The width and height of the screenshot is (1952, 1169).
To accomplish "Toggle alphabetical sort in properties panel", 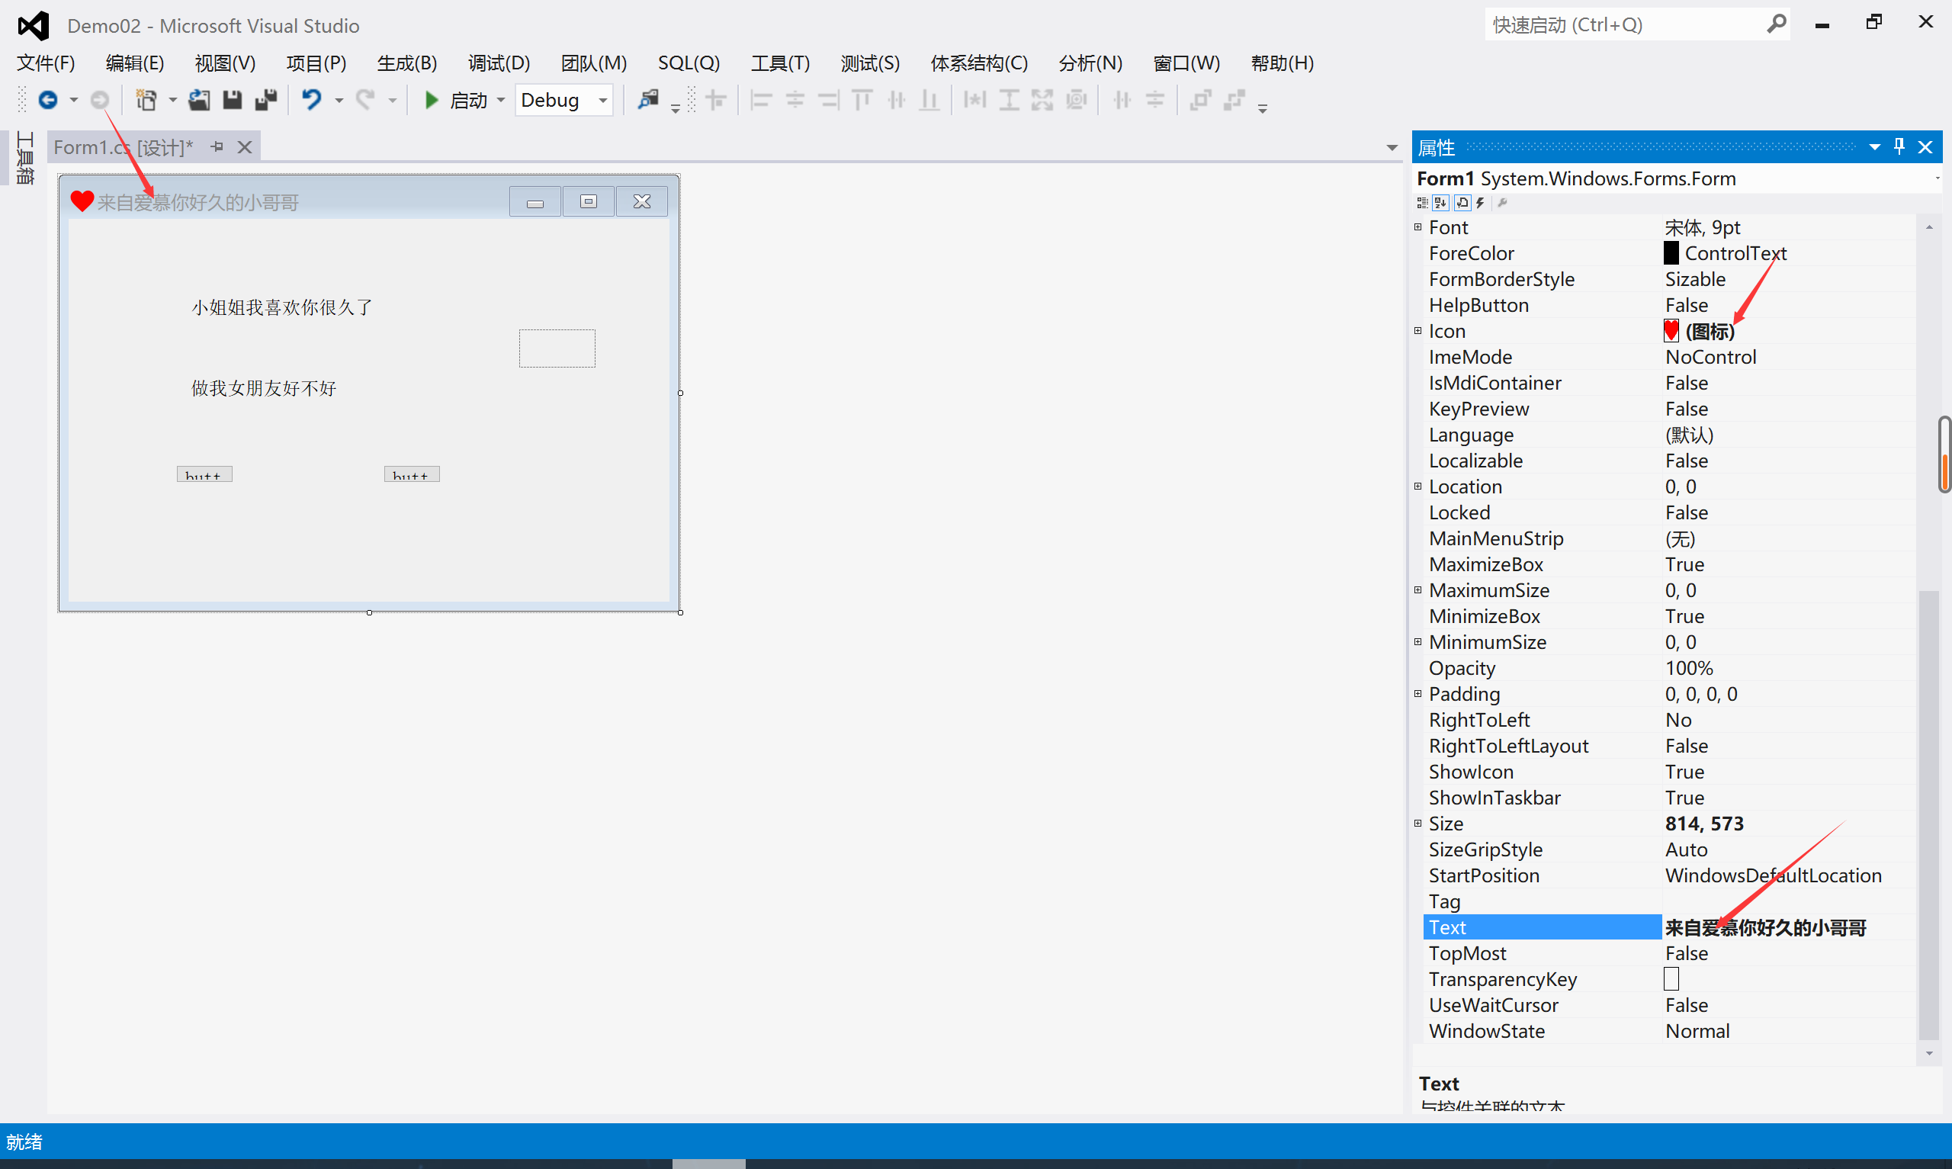I will tap(1441, 202).
